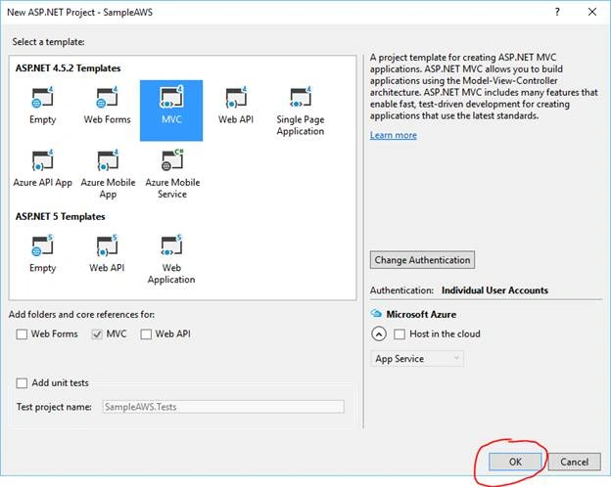Choose the ASP.NET 5 Web API template

(107, 254)
